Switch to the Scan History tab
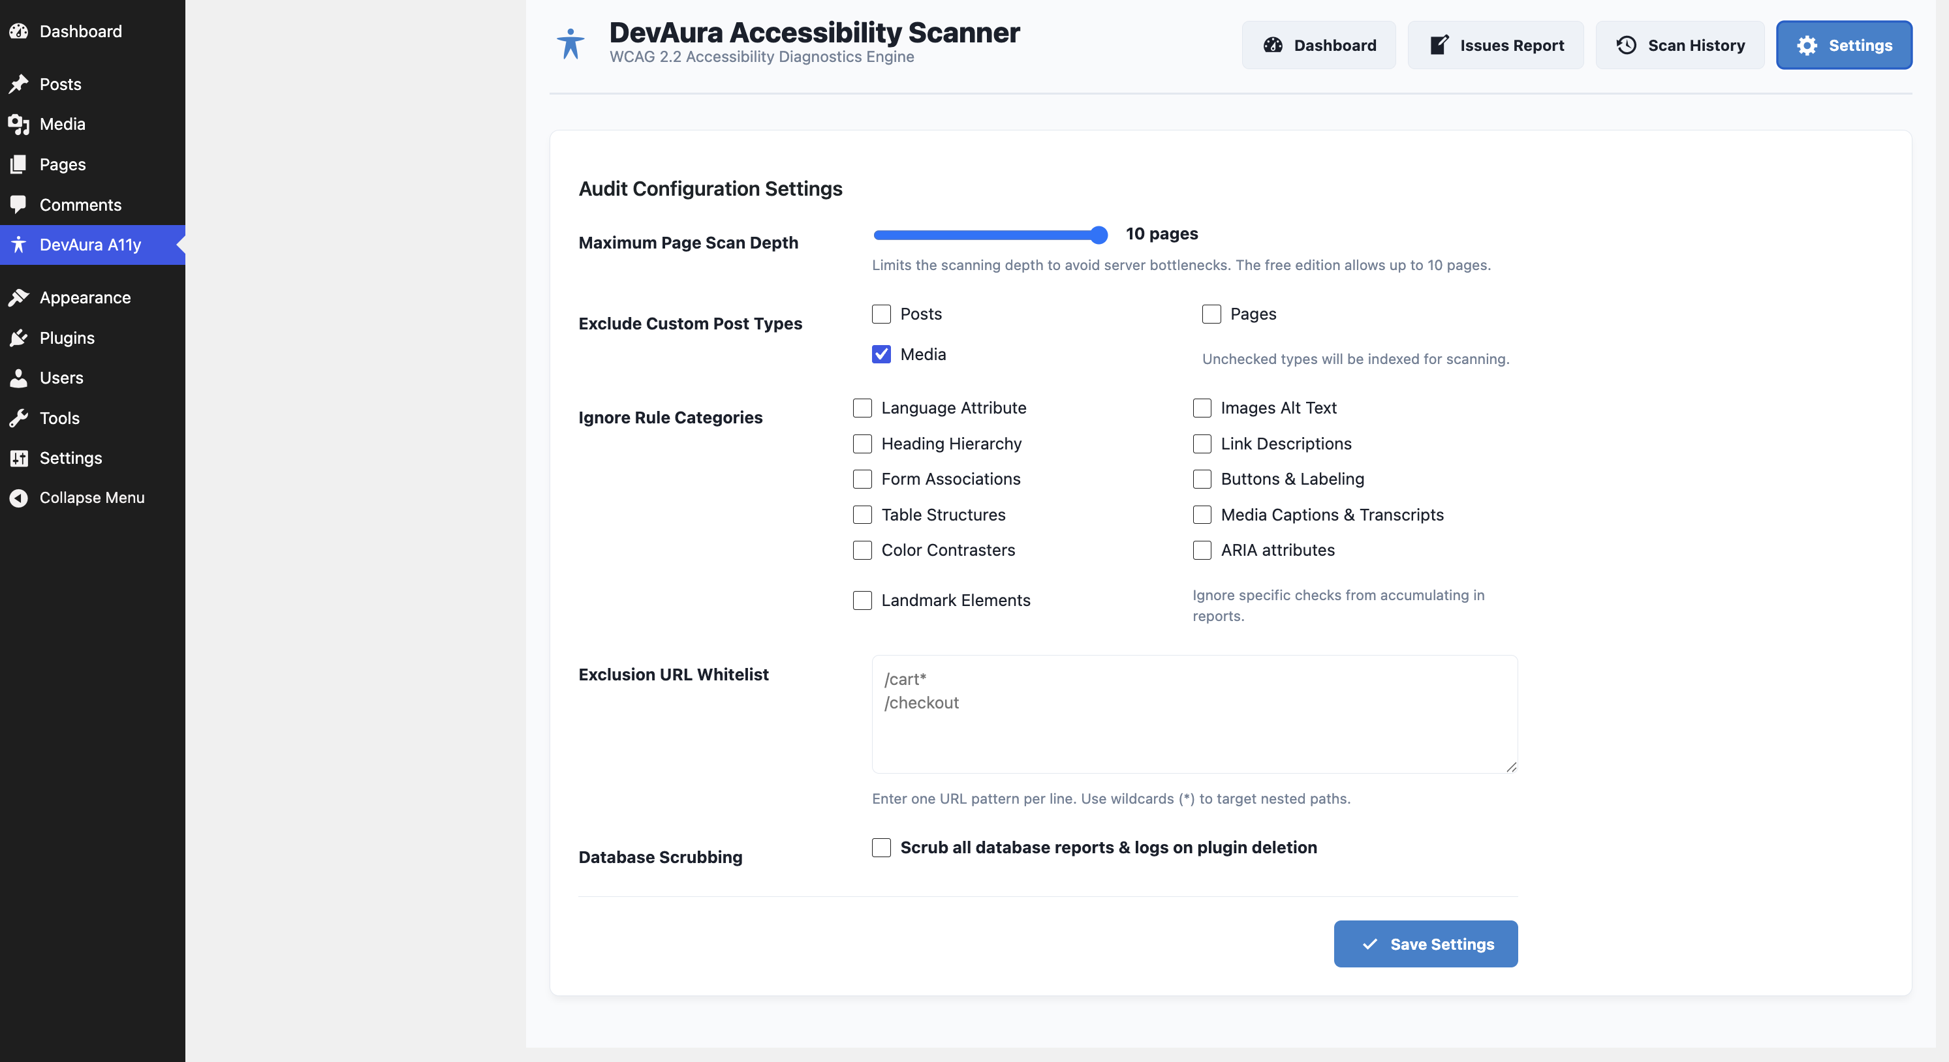The height and width of the screenshot is (1062, 1949). [1679, 46]
